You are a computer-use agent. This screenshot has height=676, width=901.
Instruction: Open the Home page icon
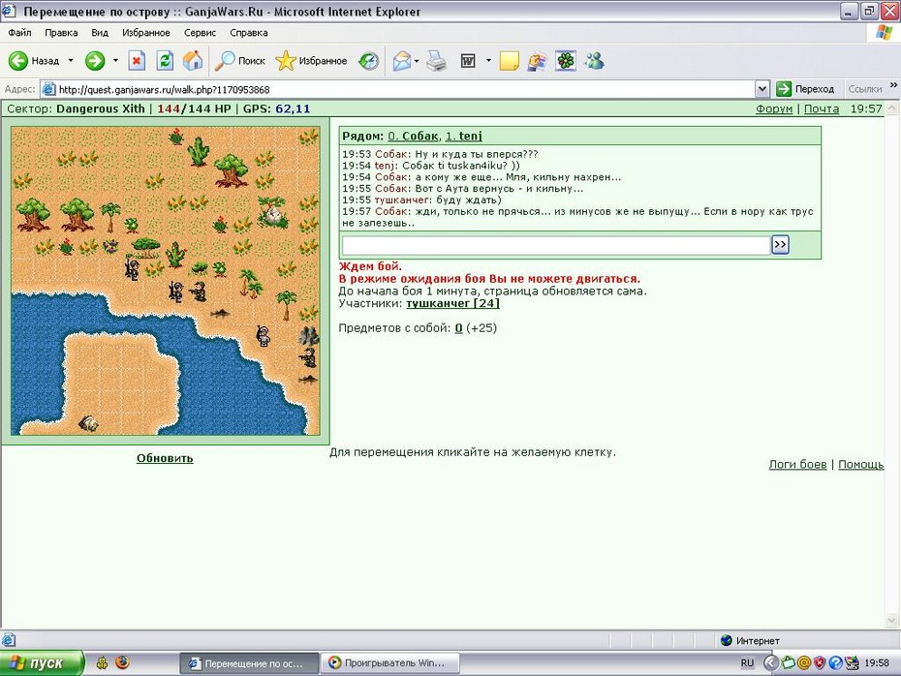tap(193, 60)
